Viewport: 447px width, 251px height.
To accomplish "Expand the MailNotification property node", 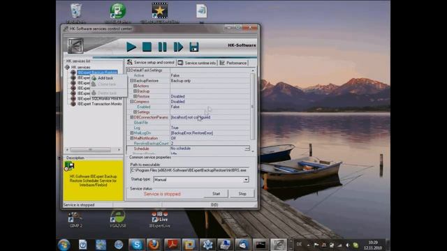I will point(132,138).
